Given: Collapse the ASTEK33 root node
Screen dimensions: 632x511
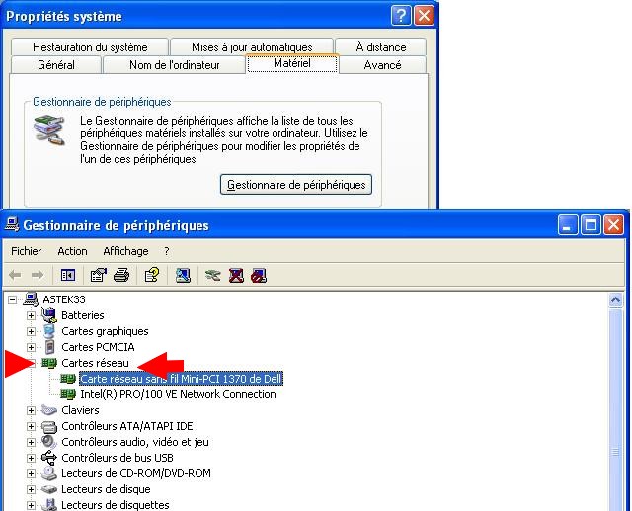Looking at the screenshot, I should click(x=13, y=299).
